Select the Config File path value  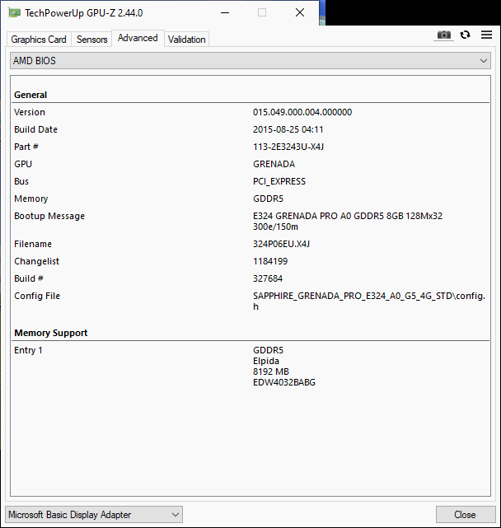click(x=369, y=301)
